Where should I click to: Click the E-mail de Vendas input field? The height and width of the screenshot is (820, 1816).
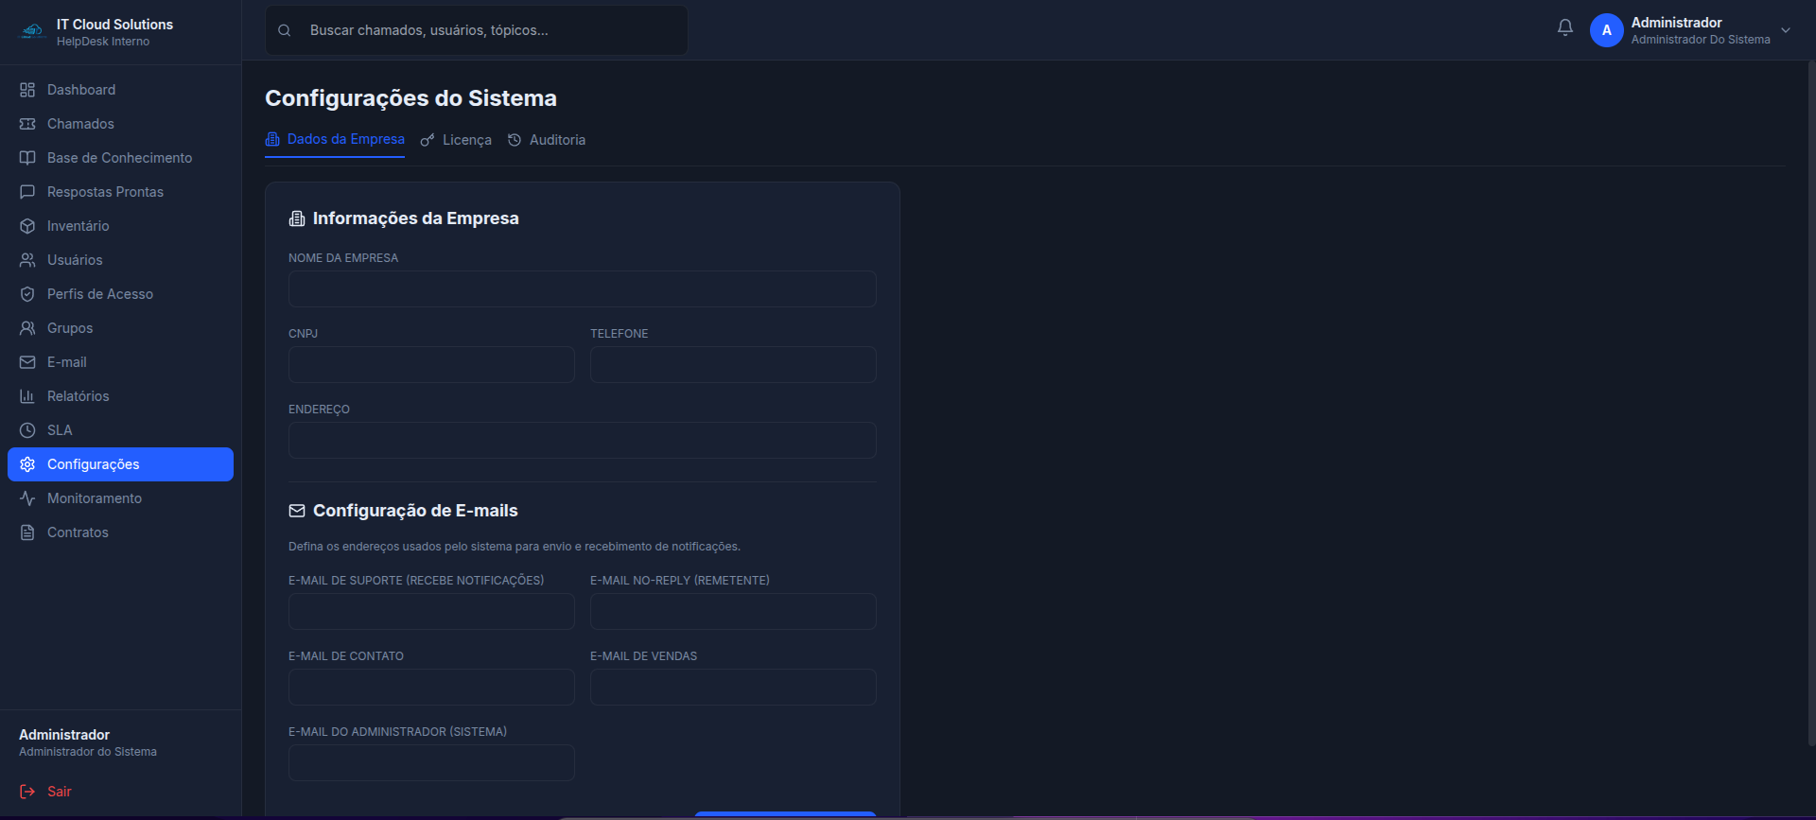(733, 688)
